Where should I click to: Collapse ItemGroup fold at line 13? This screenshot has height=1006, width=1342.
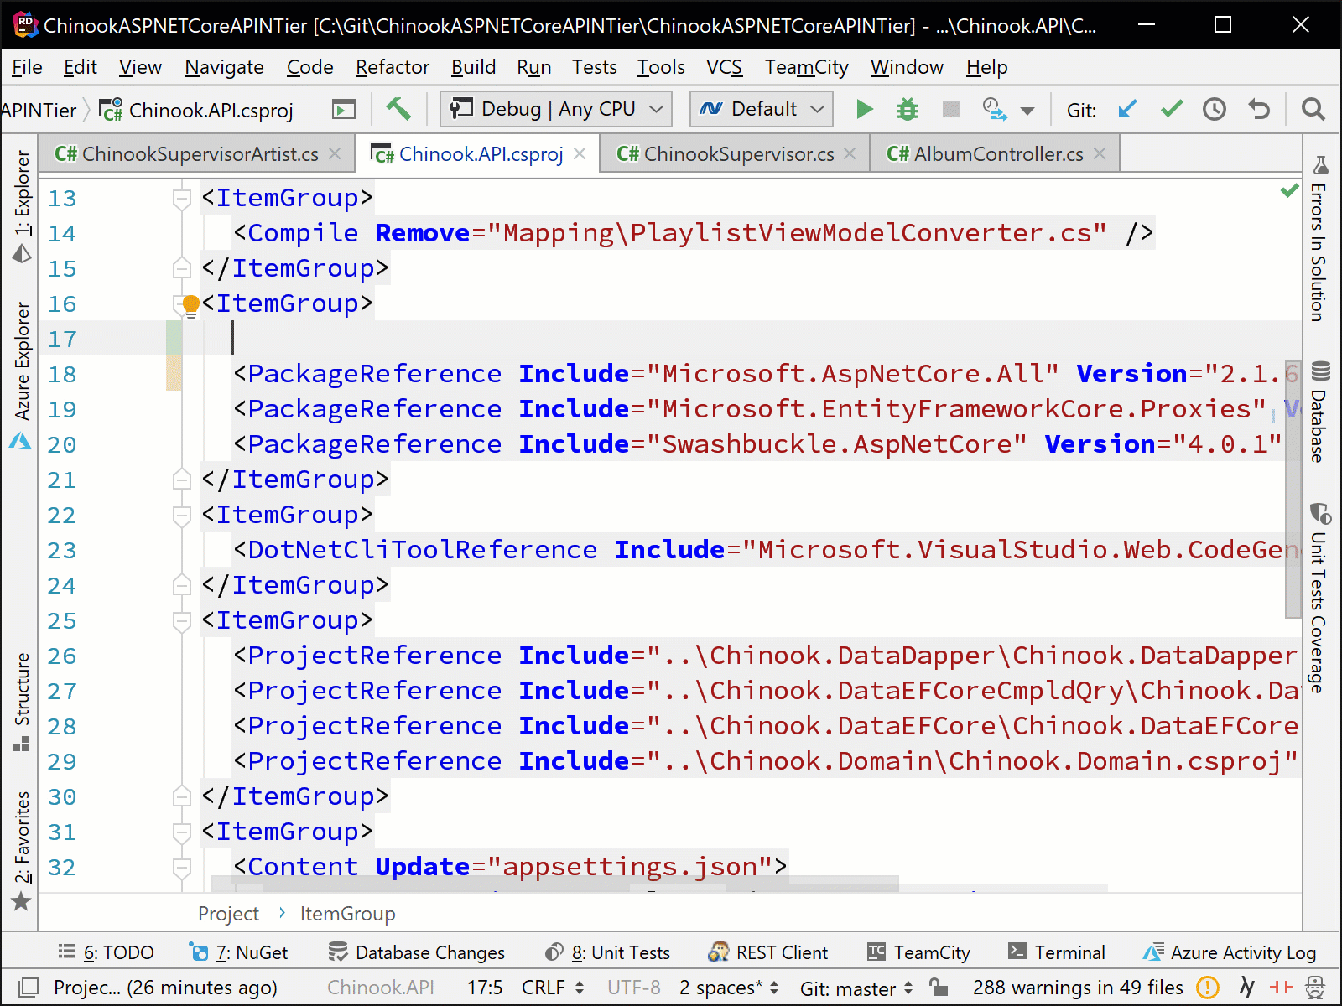(182, 199)
